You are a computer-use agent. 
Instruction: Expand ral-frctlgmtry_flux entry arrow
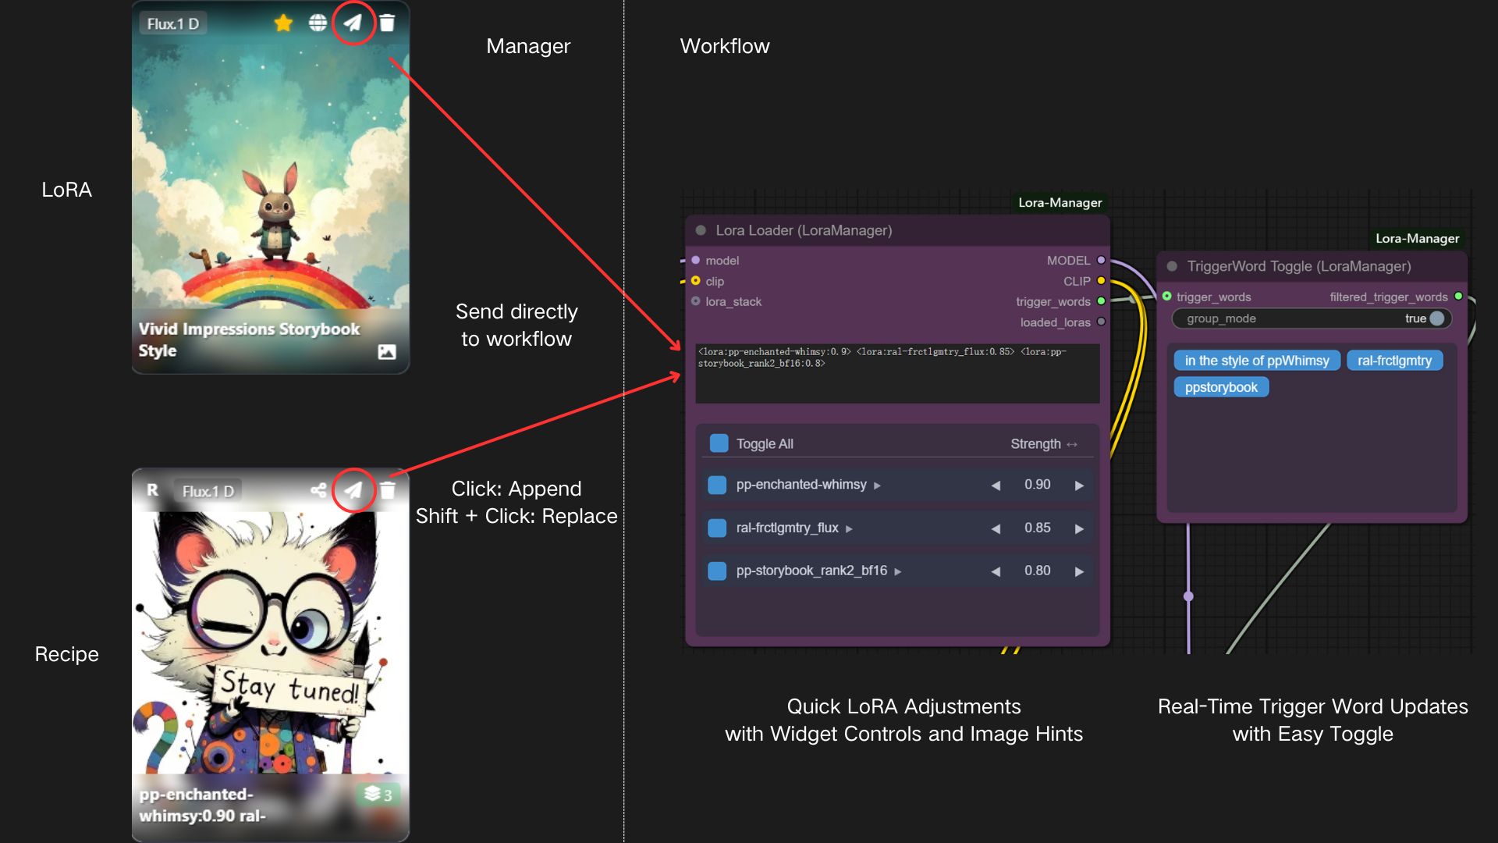849,529
